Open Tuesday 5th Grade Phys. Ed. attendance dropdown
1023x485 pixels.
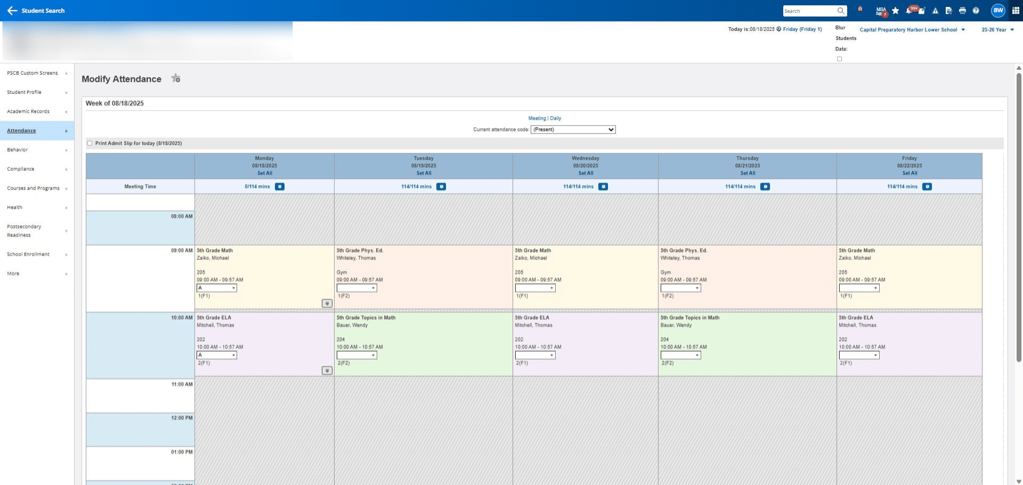click(x=356, y=288)
